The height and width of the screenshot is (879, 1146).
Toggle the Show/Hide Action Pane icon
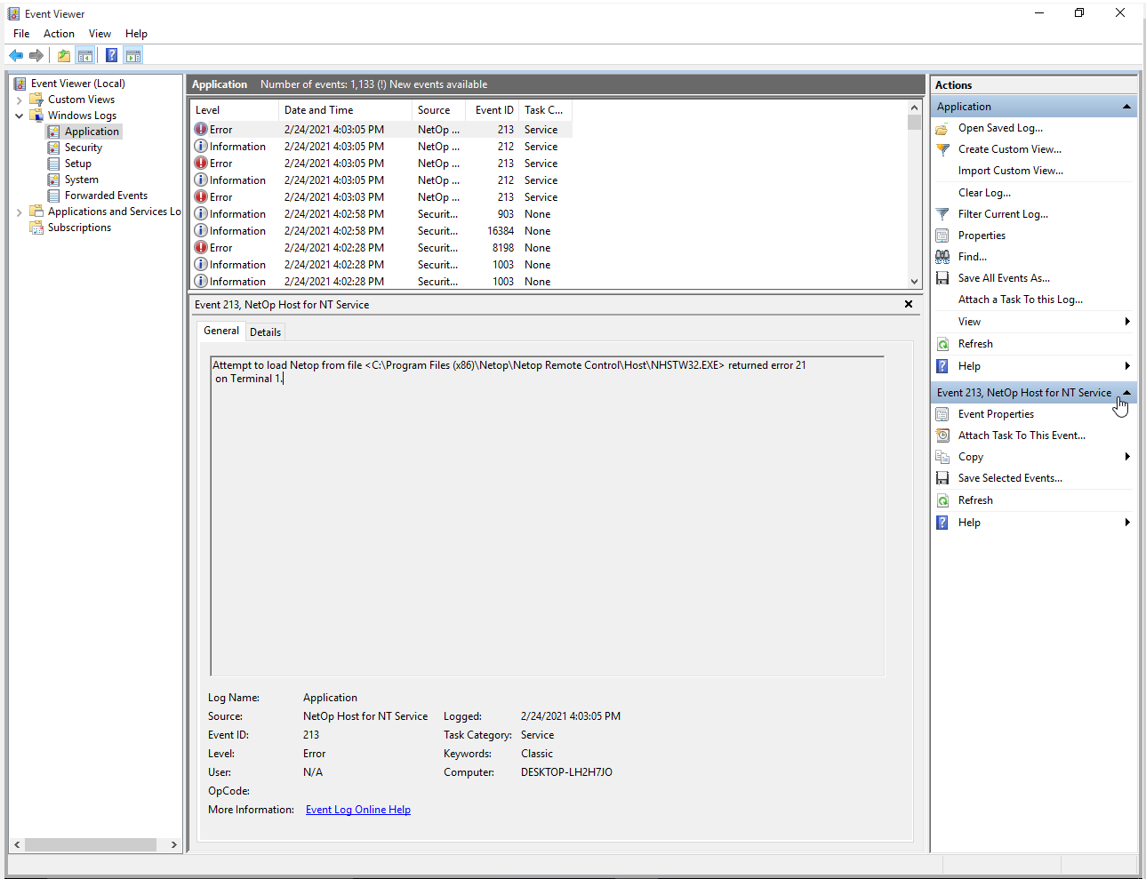coord(133,56)
